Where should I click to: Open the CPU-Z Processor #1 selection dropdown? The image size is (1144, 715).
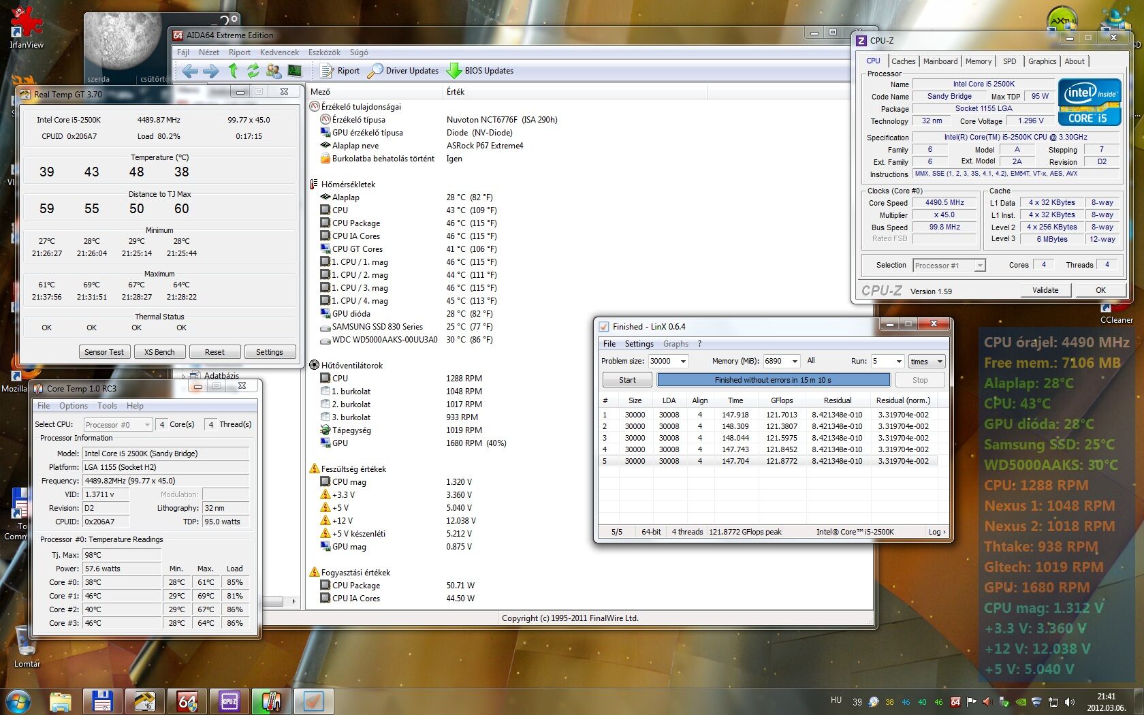coord(979,266)
